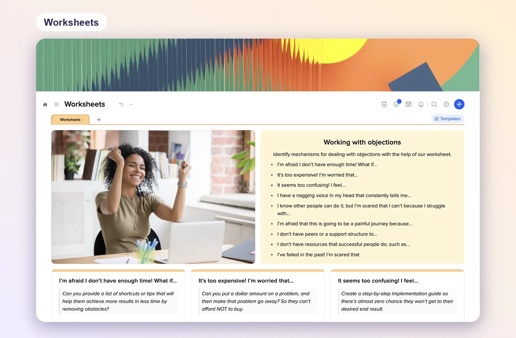The width and height of the screenshot is (516, 338).
Task: Open the Templates button
Action: tap(448, 119)
